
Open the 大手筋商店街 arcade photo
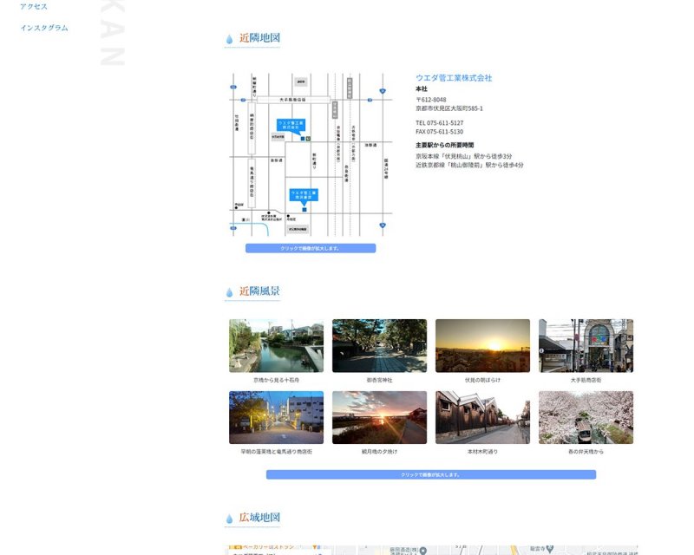point(586,346)
